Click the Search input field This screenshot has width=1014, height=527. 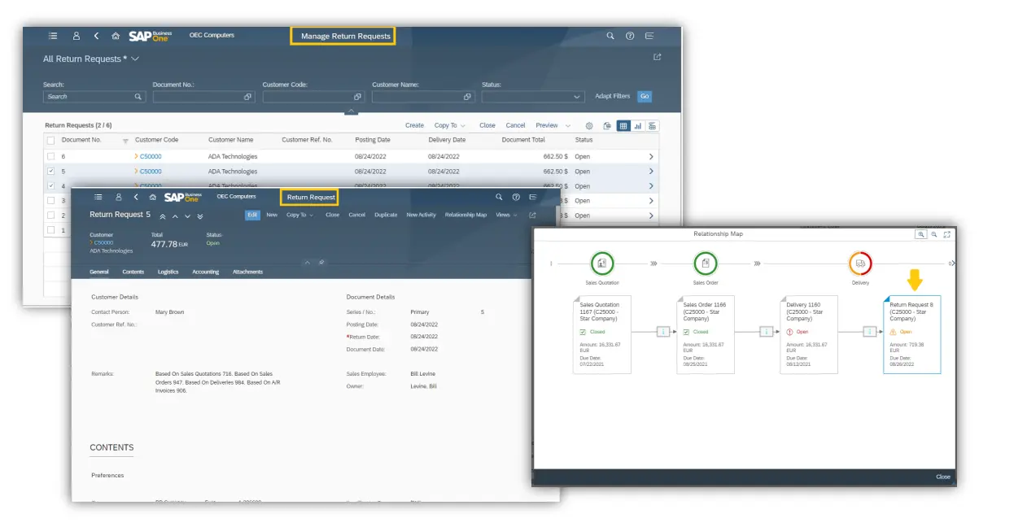tap(94, 97)
